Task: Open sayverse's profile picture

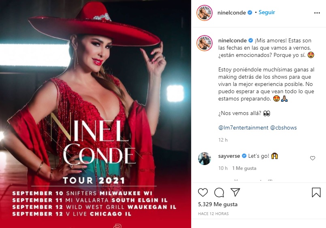Action: coord(205,159)
